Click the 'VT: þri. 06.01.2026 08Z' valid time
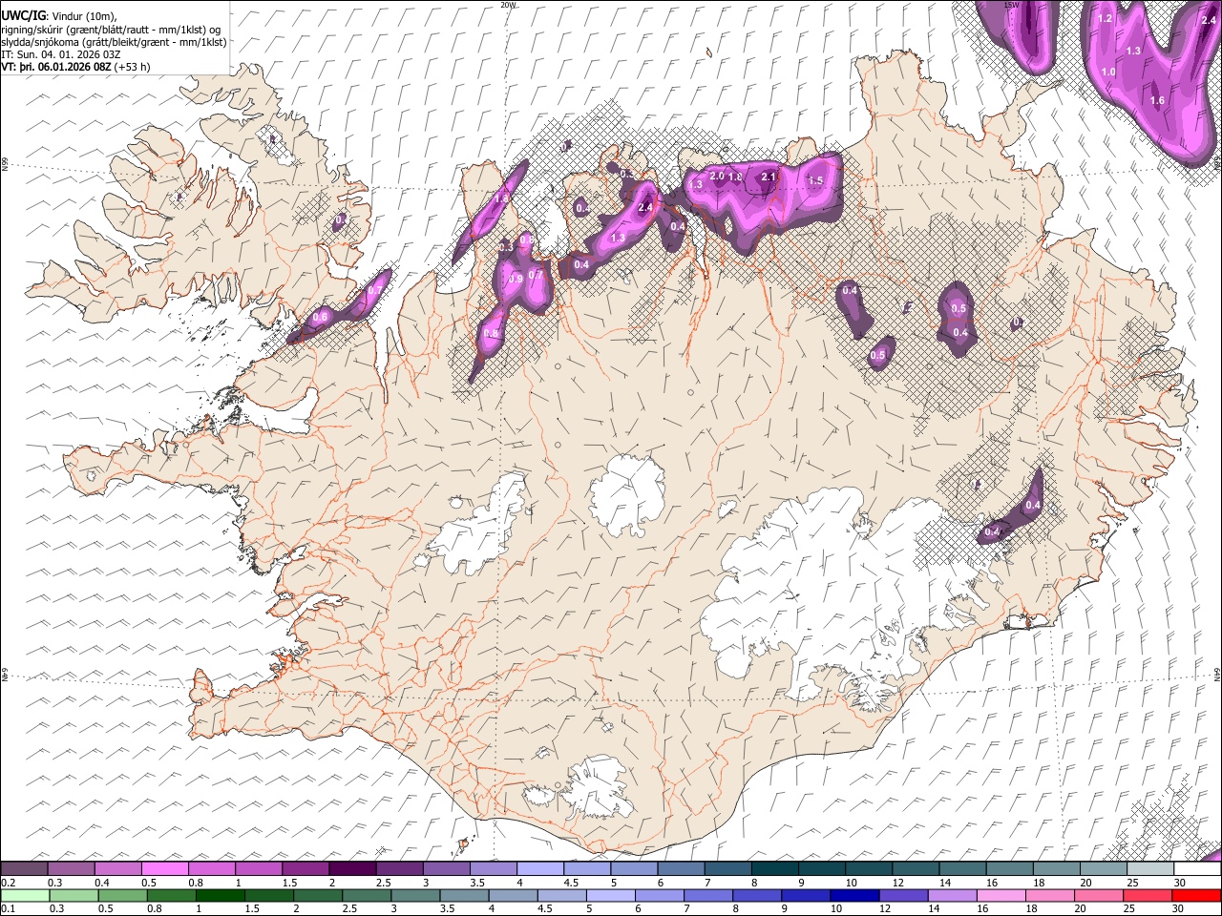Viewport: 1222px width, 916px height. [56, 67]
